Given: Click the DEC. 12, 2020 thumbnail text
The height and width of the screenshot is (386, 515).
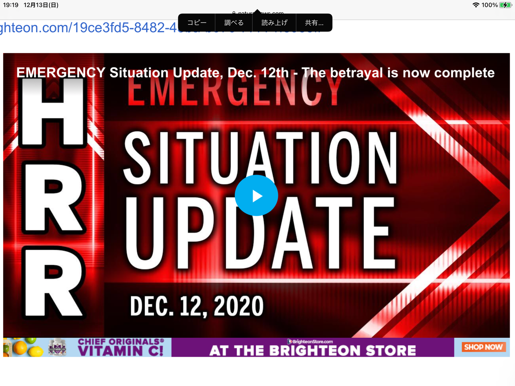Looking at the screenshot, I should [197, 306].
